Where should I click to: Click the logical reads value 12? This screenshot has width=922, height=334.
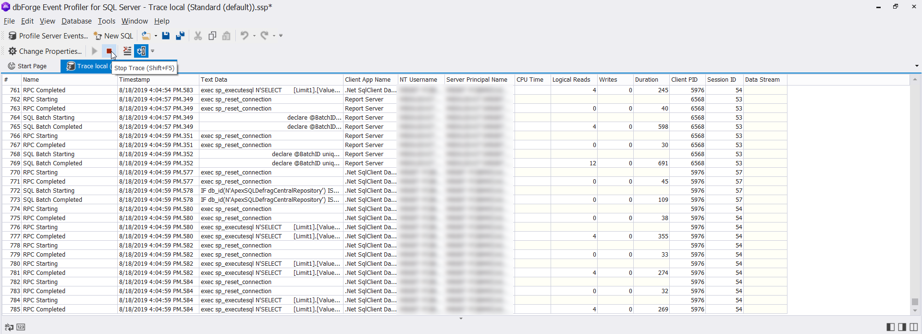(x=593, y=163)
